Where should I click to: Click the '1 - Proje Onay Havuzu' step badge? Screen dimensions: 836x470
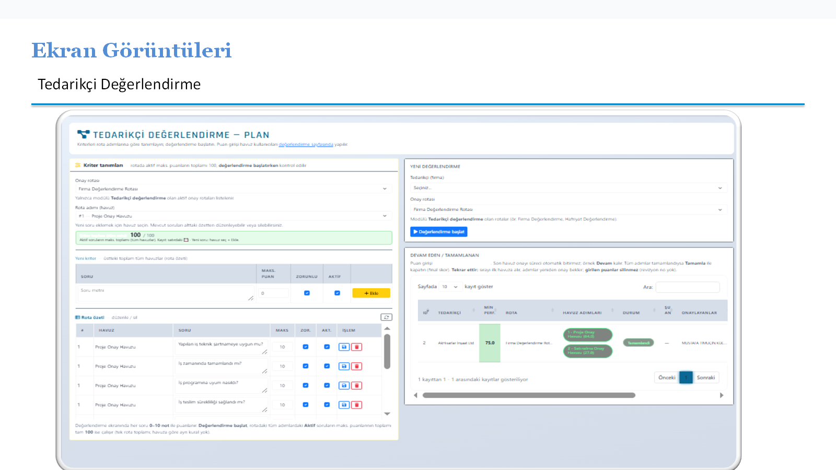click(x=588, y=334)
